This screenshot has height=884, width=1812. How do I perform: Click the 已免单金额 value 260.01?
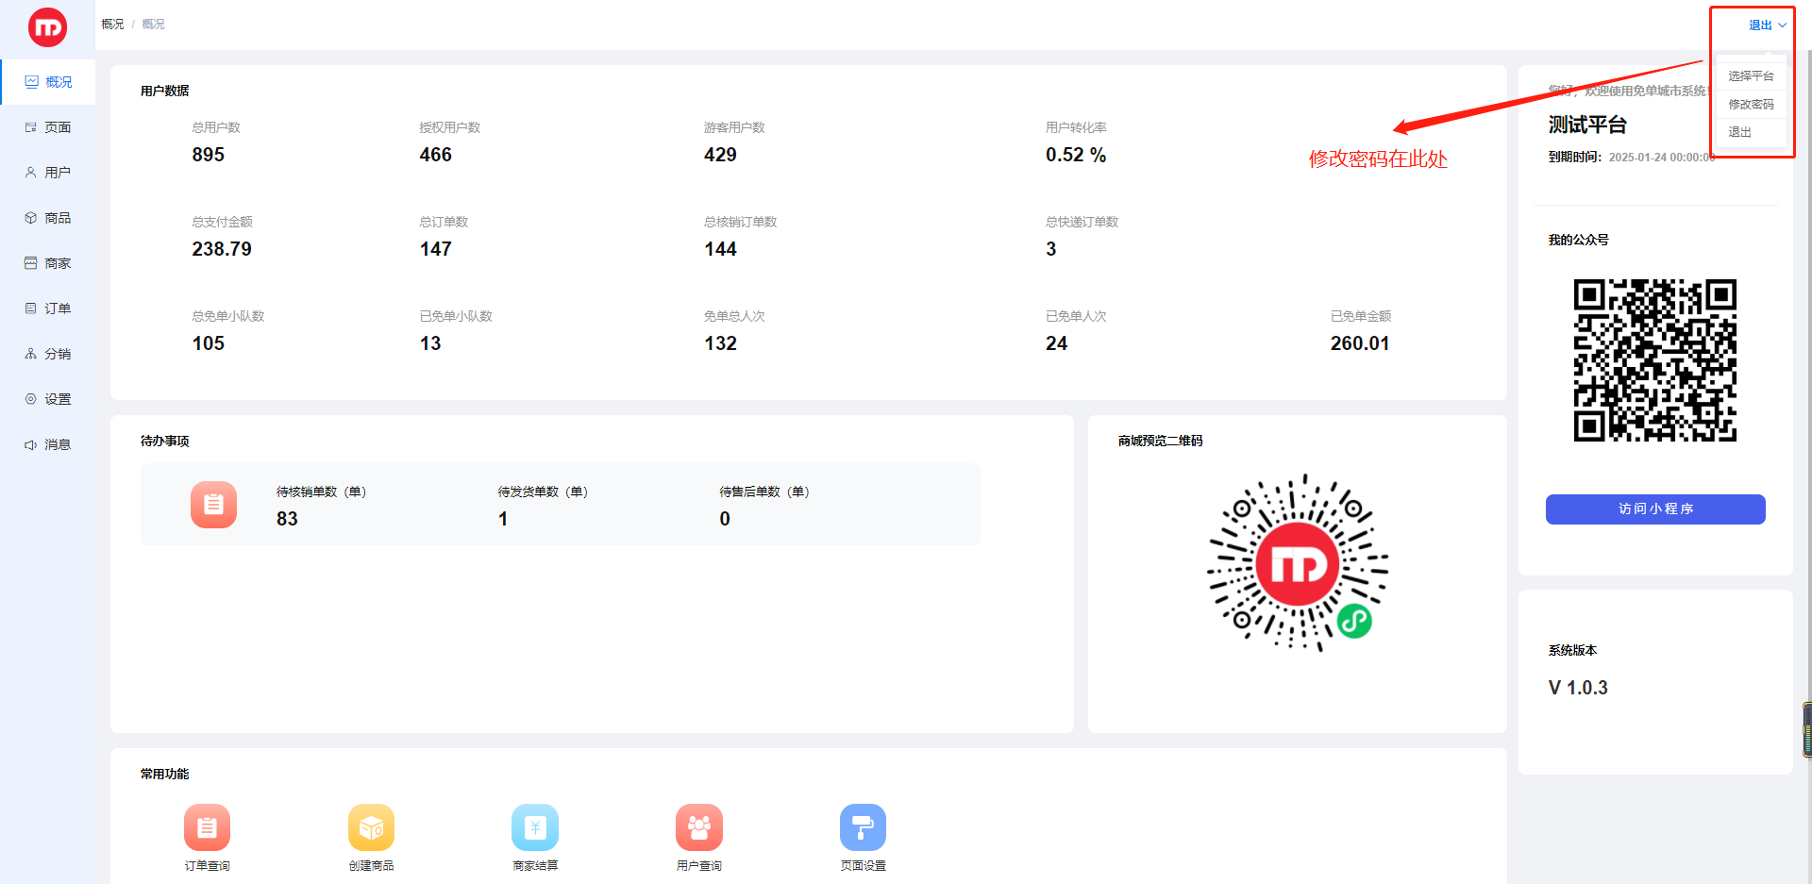pos(1360,343)
